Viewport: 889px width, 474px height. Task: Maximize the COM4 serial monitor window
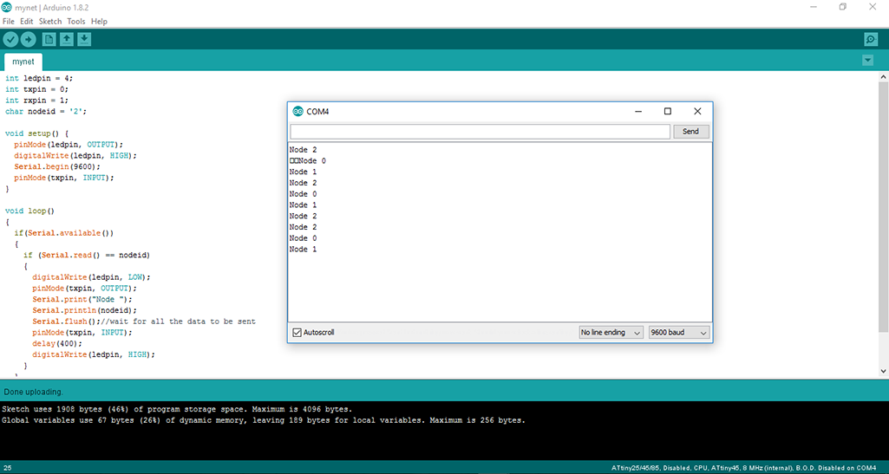tap(668, 112)
